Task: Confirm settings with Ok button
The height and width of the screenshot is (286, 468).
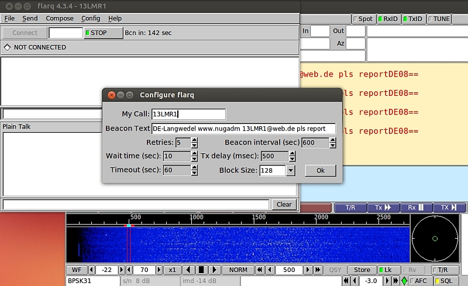Action: [320, 170]
